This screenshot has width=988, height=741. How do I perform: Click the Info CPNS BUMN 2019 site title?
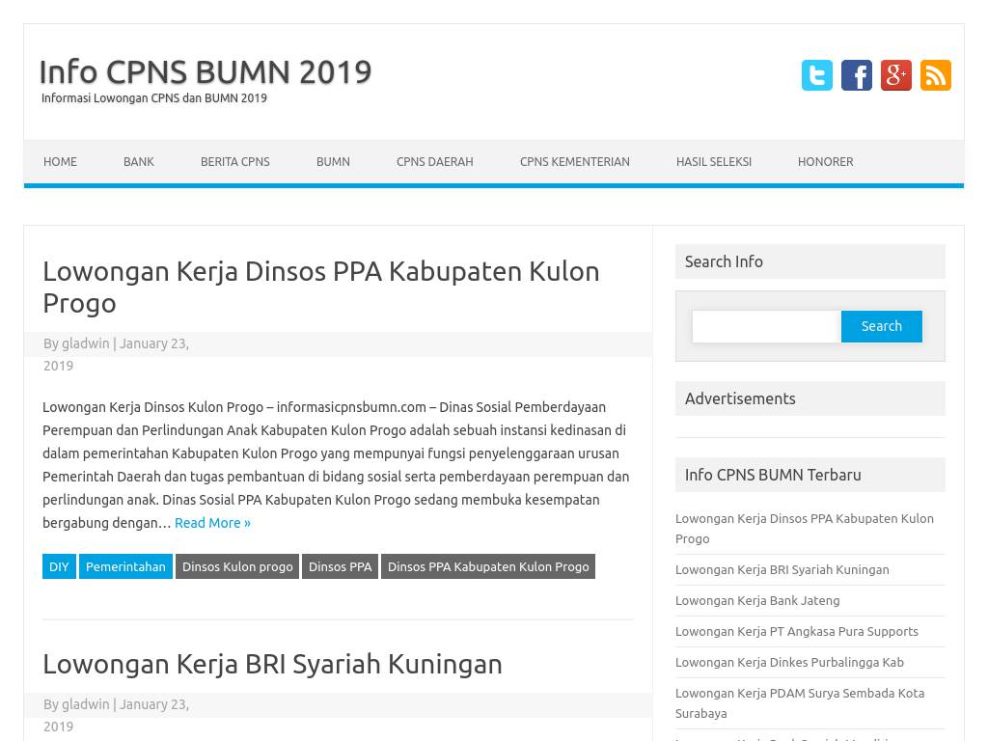tap(205, 71)
